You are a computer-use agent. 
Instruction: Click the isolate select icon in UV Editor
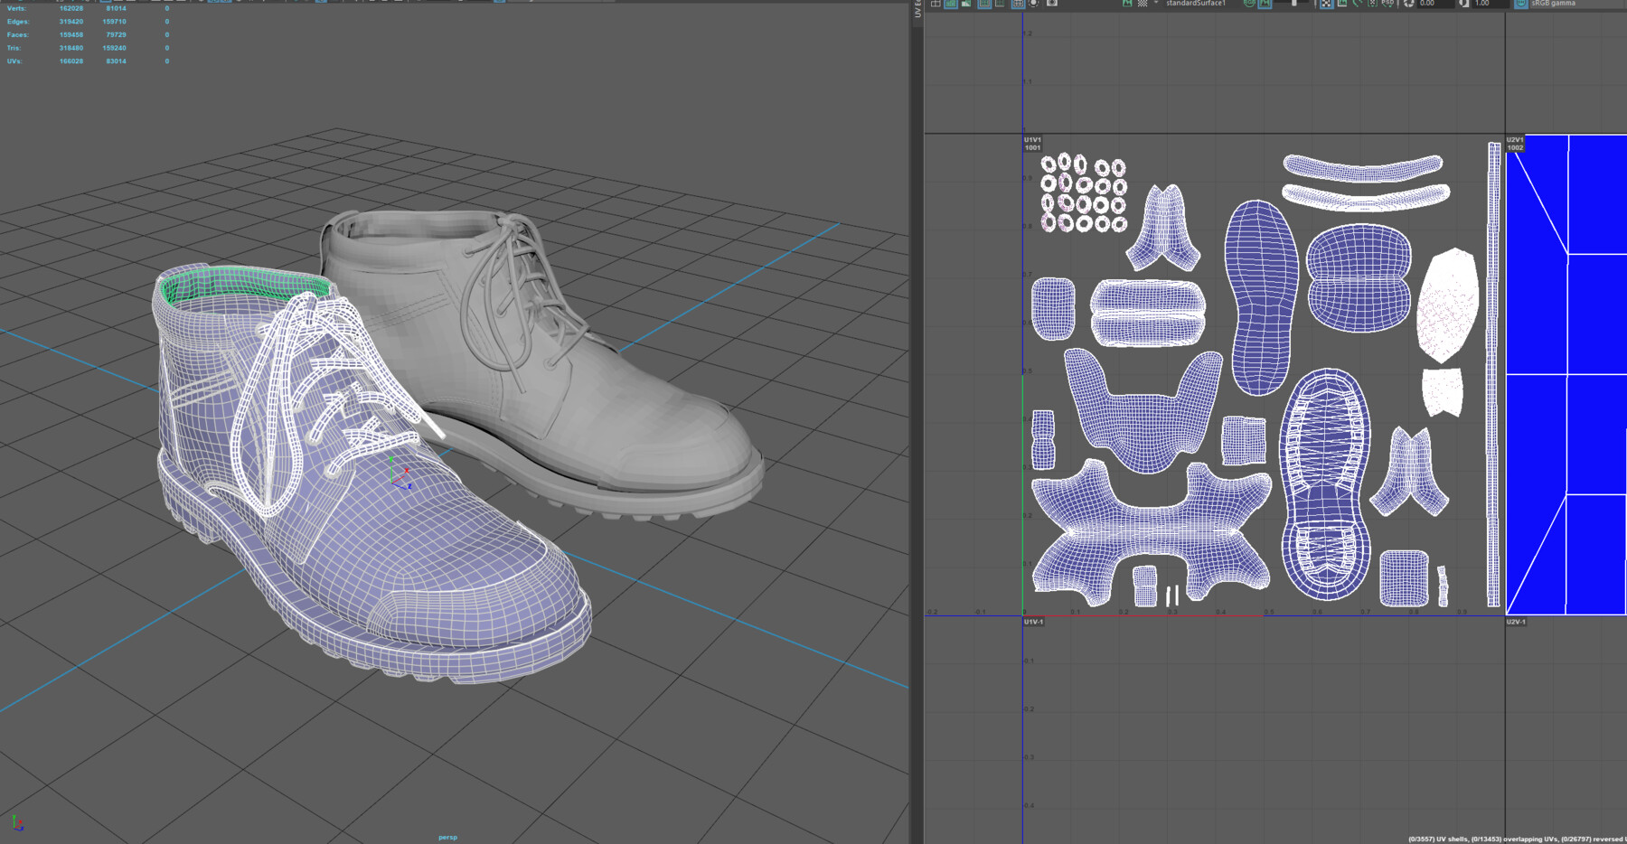point(936,6)
